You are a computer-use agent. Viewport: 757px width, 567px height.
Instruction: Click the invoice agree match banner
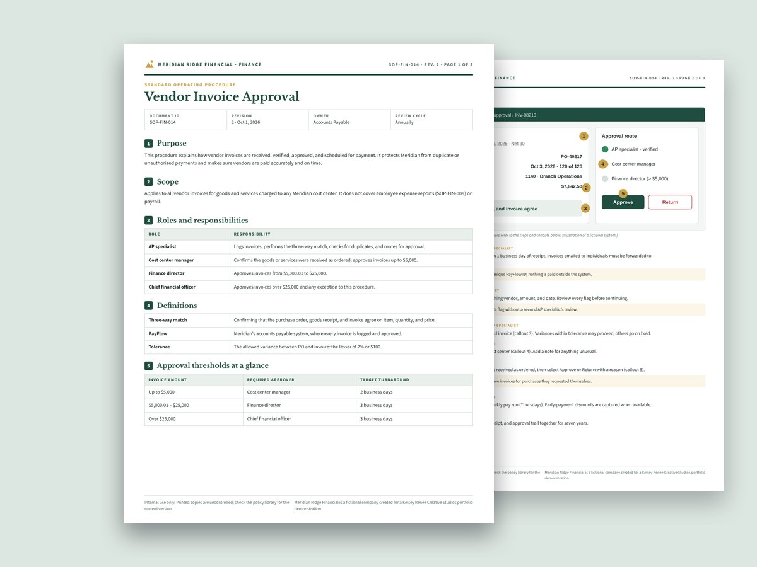pyautogui.click(x=537, y=209)
